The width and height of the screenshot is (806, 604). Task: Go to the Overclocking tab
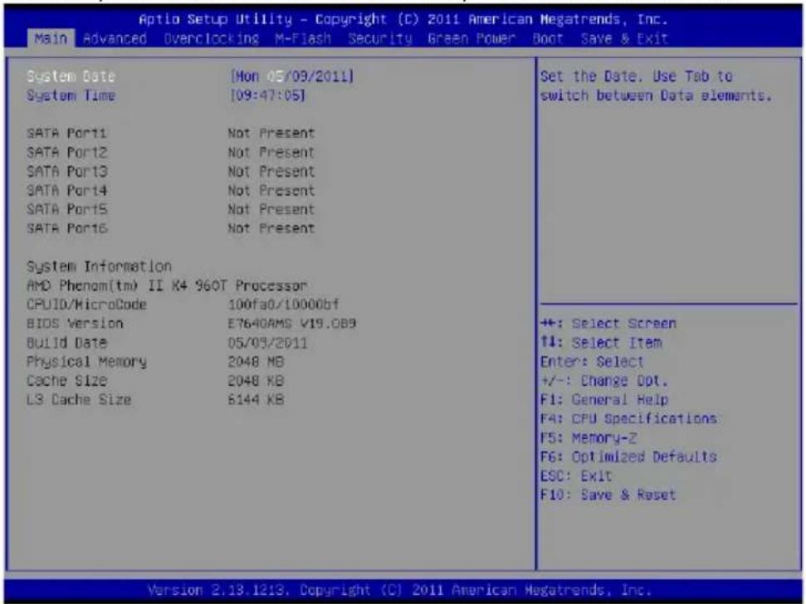pos(212,38)
